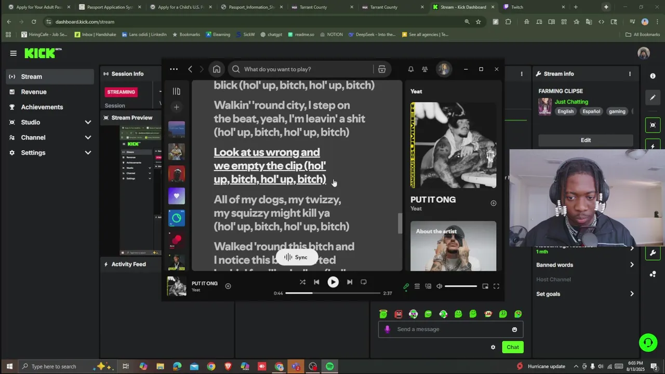Viewport: 665px width, 374px height.
Task: Select the Just Chatting category link
Action: 571,102
